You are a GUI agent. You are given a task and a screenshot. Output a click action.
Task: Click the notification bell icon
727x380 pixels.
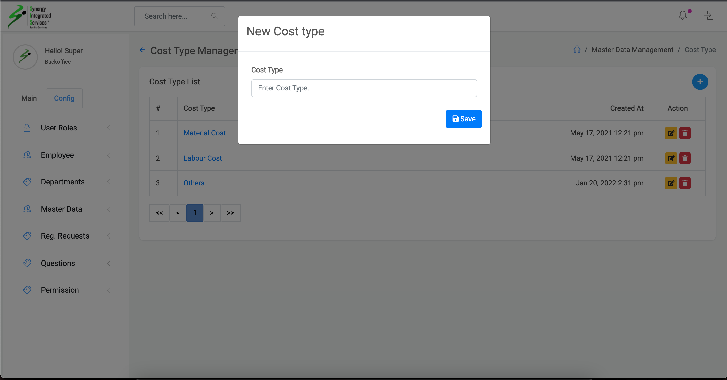[x=682, y=15]
